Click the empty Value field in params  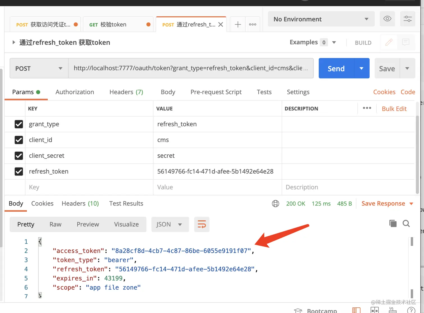pyautogui.click(x=217, y=187)
